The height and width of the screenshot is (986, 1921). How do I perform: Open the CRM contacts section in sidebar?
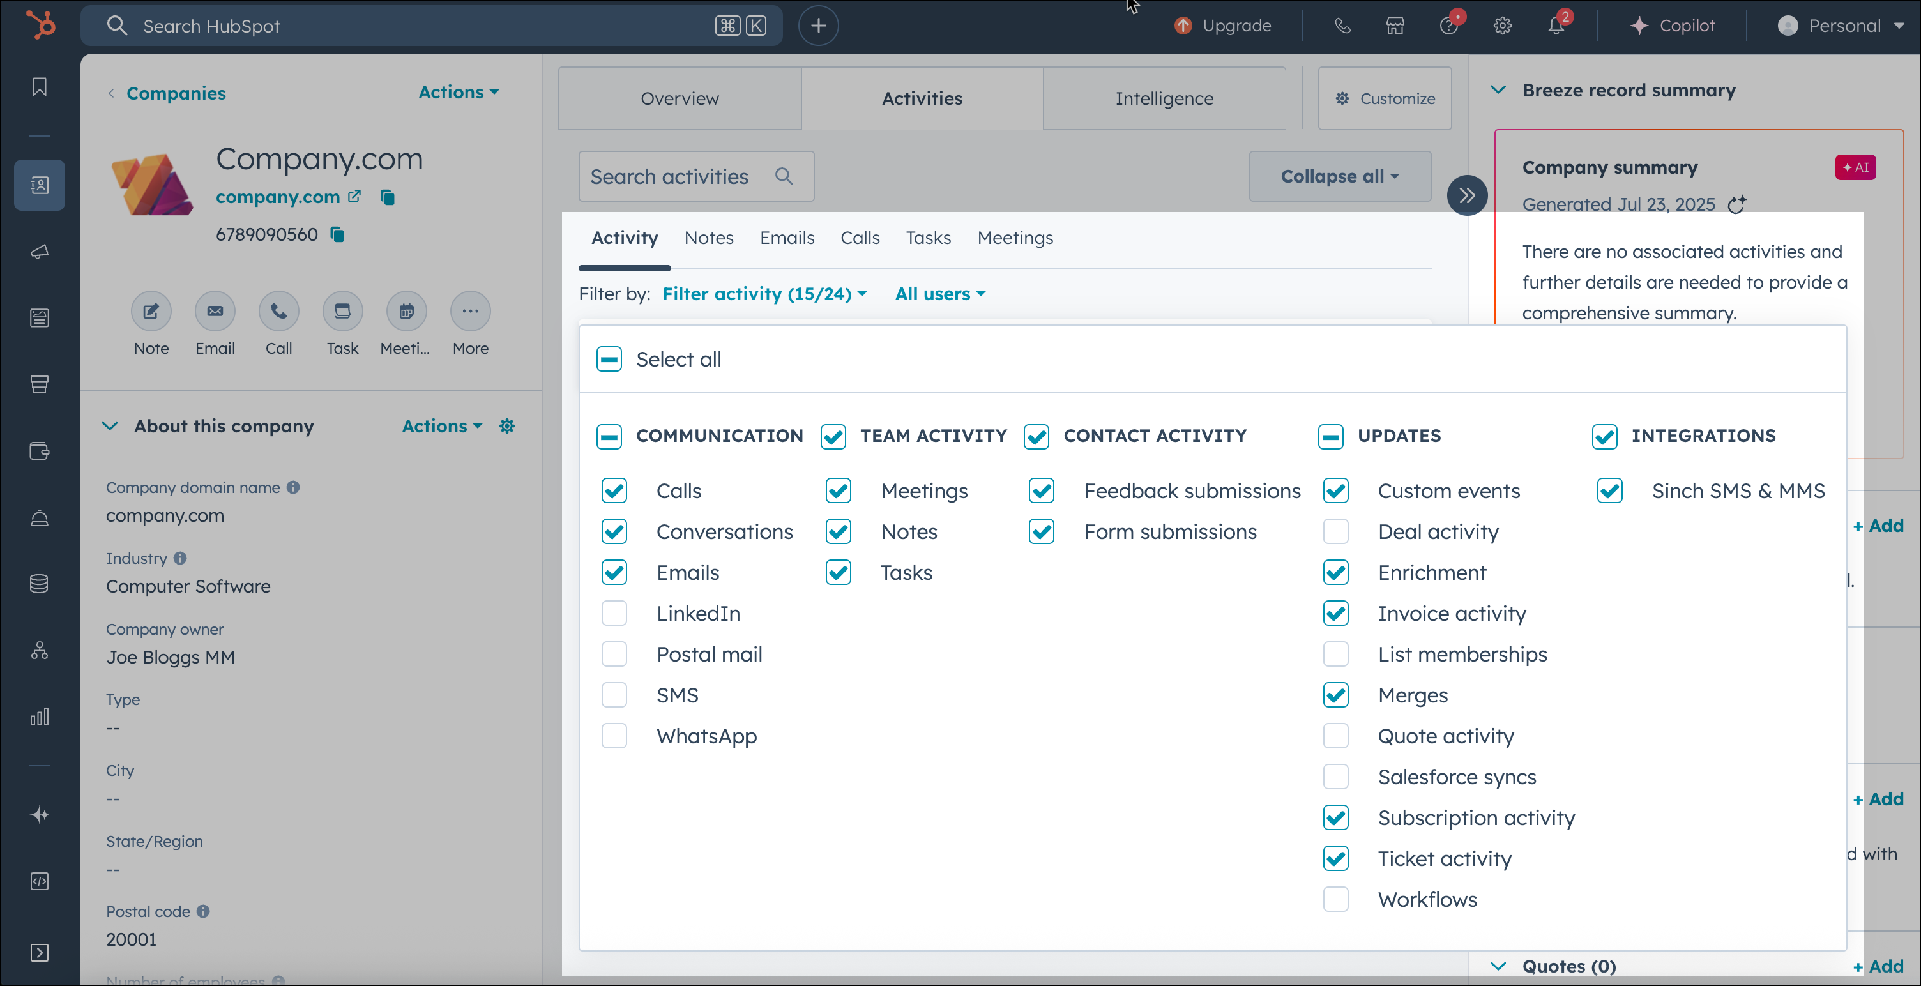(x=39, y=185)
